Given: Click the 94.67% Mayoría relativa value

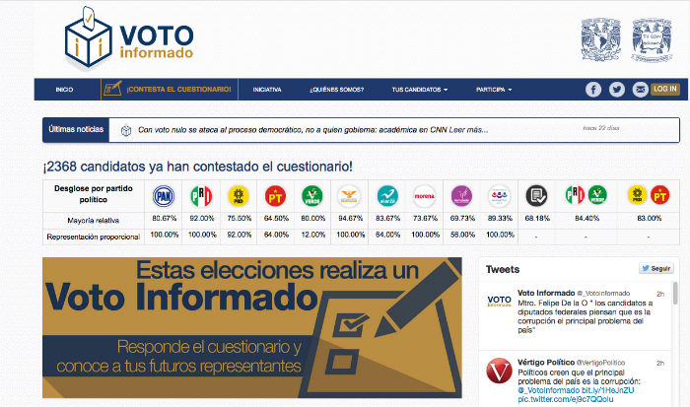Looking at the screenshot, I should point(350,218).
